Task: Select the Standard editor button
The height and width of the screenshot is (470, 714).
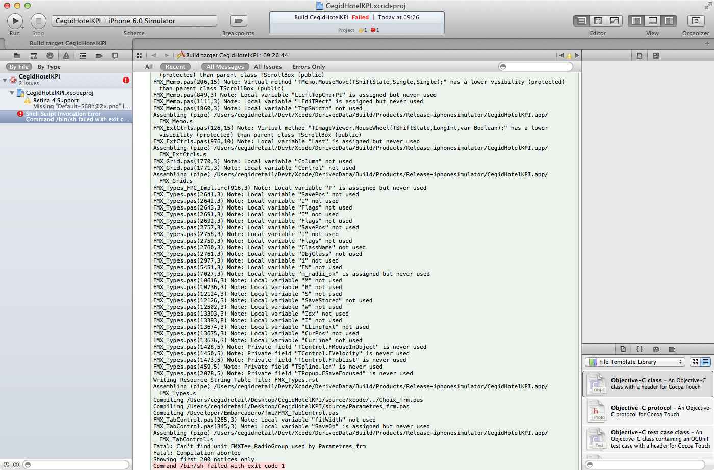Action: 581,21
